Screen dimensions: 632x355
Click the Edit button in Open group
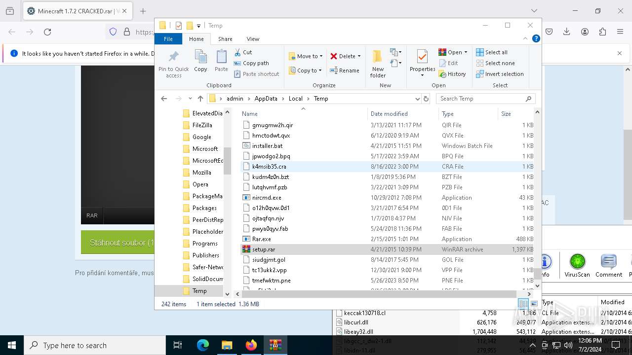[x=448, y=63]
